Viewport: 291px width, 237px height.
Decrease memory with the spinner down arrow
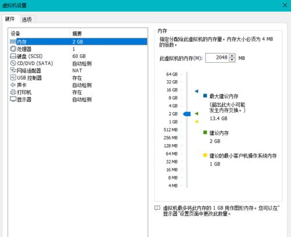click(232, 60)
